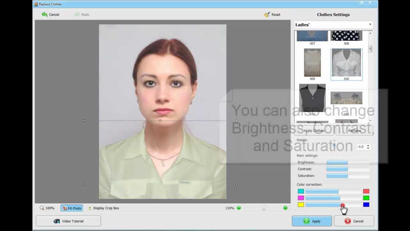
Task: Close the Replace Clothes window
Action: 370,3
